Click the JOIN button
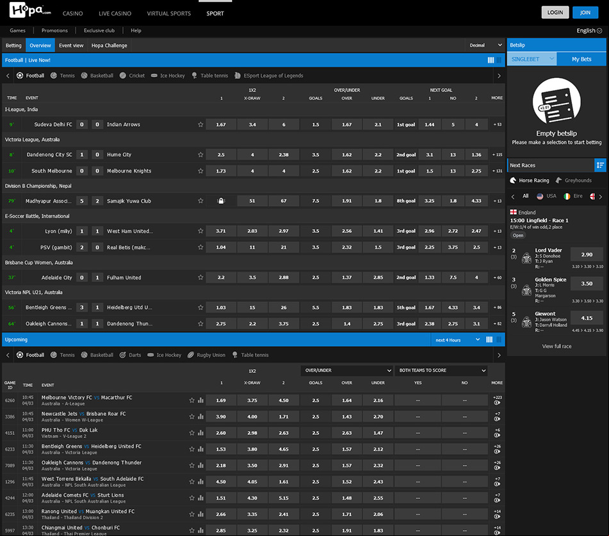Screen dimensions: 609x536 tap(585, 12)
